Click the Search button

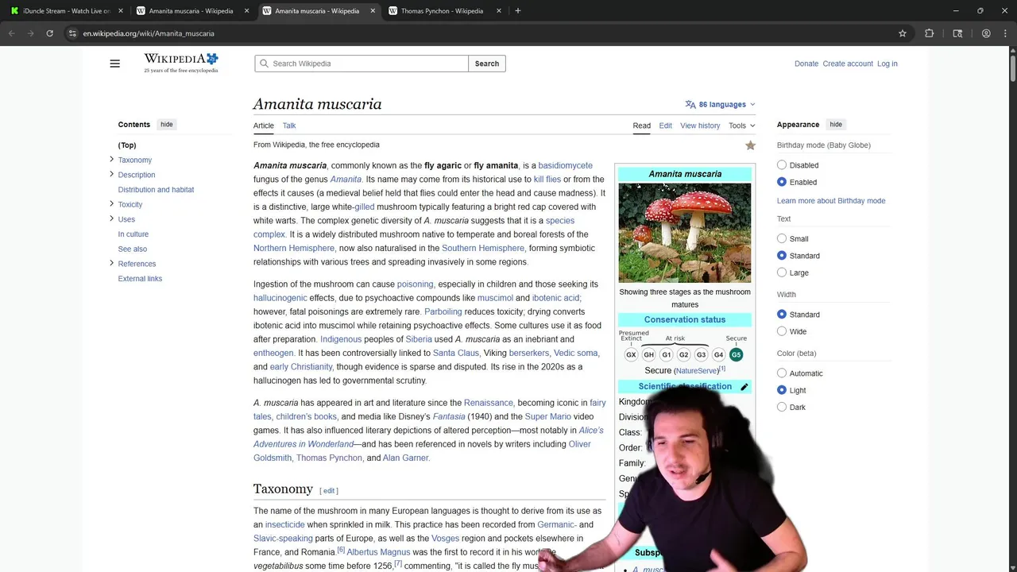(x=487, y=64)
